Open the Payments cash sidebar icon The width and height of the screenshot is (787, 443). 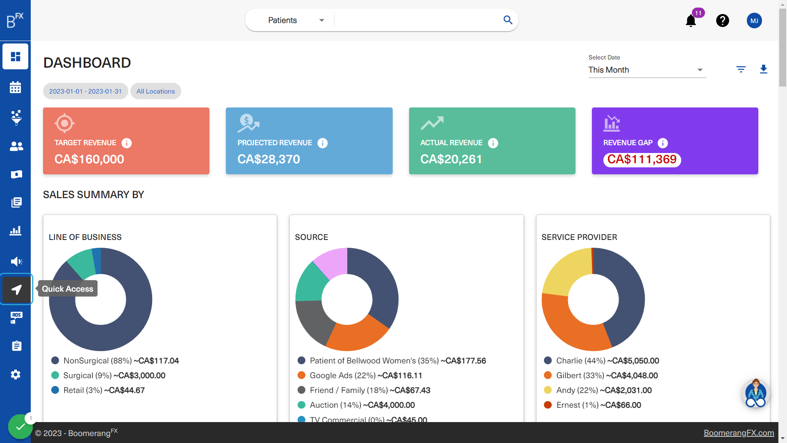(16, 174)
